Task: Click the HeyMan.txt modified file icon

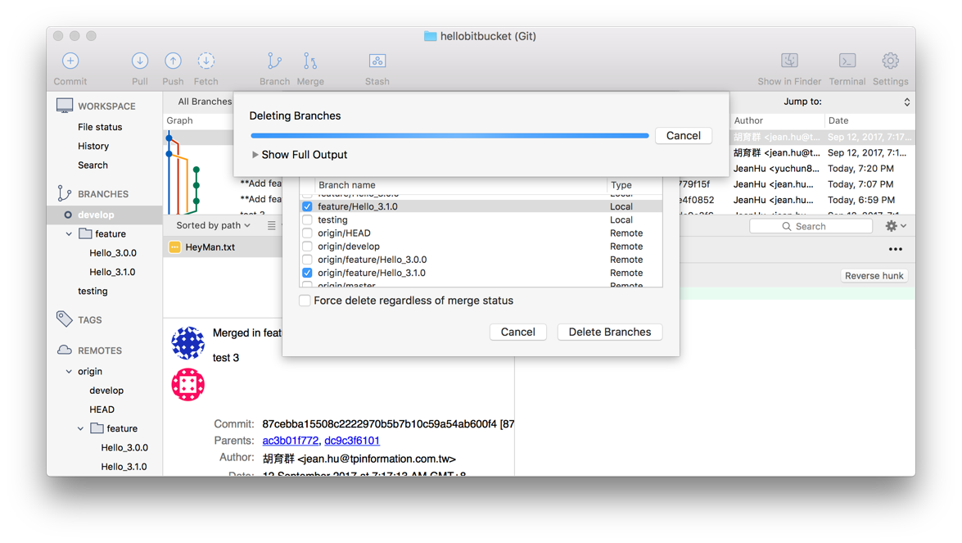Action: 175,247
